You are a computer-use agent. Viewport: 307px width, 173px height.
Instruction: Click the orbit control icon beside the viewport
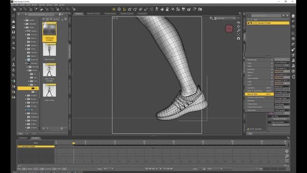(x=238, y=22)
